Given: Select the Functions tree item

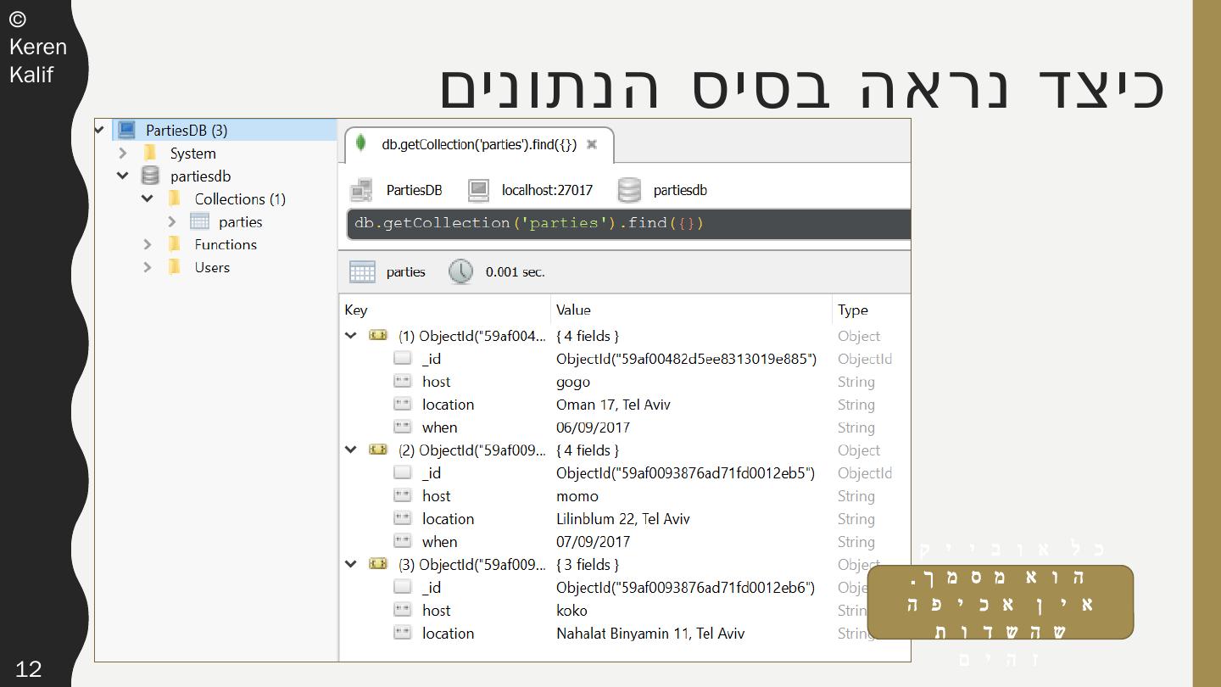Looking at the screenshot, I should [x=226, y=244].
